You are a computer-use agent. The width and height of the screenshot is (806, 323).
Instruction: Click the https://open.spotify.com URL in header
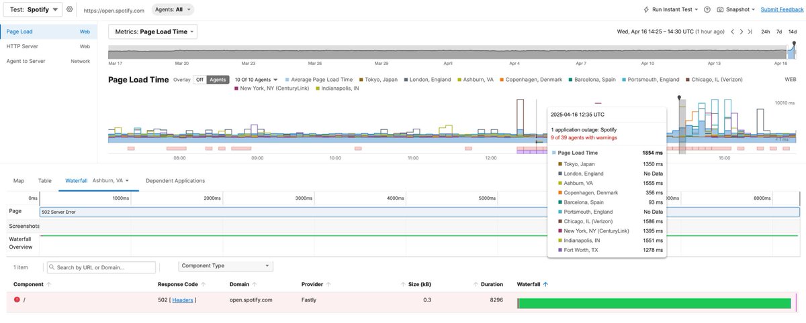coord(114,11)
